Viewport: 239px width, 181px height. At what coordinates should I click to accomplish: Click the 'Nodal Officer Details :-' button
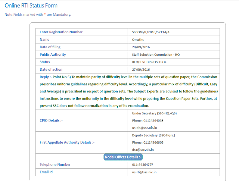(123, 157)
